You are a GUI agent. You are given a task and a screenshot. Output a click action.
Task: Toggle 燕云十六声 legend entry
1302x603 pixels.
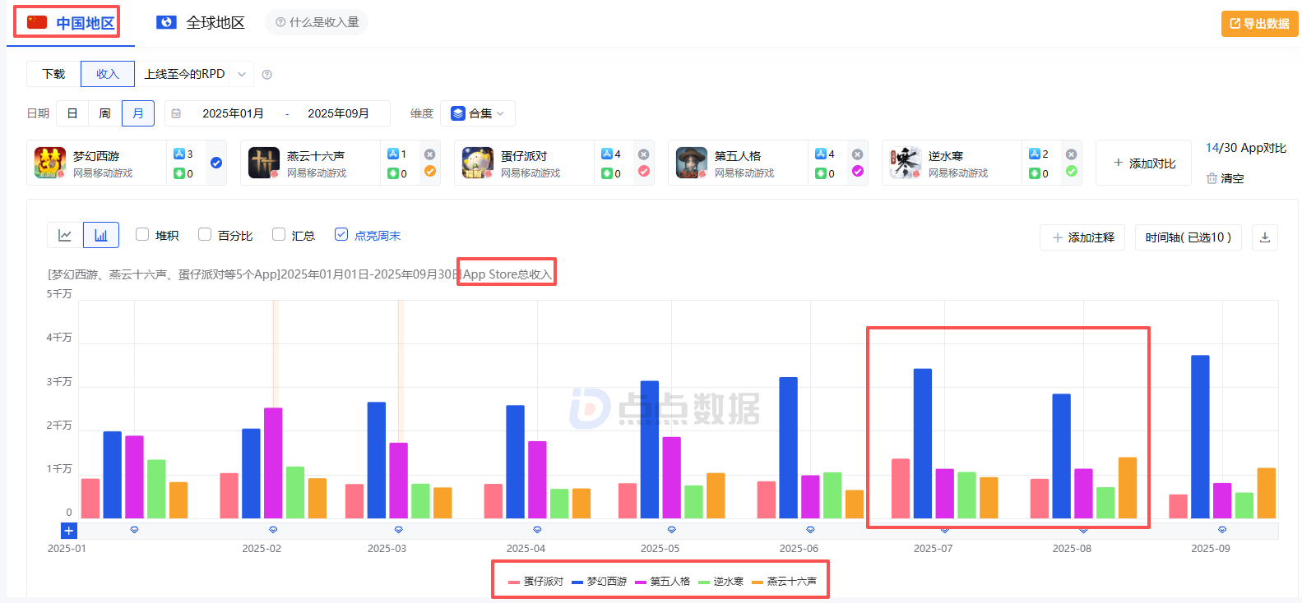784,581
